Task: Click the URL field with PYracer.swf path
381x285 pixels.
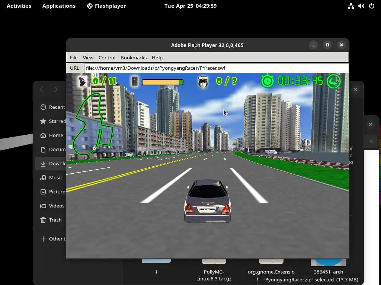Action: tap(217, 68)
